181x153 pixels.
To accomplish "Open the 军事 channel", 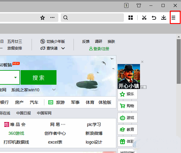I will 75,102.
